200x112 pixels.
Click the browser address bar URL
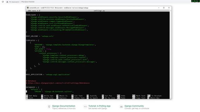click(28, 2)
